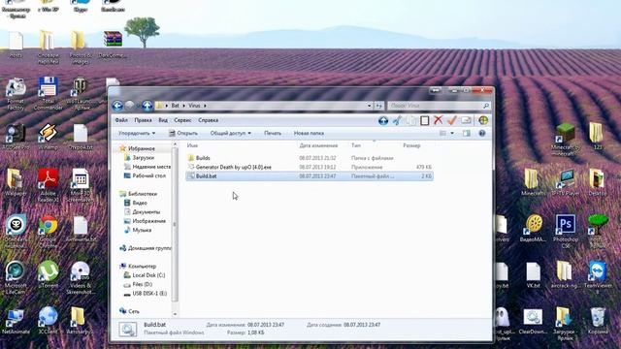The width and height of the screenshot is (621, 349).
Task: Click the arrow after Virus in the address path
Action: tap(205, 106)
